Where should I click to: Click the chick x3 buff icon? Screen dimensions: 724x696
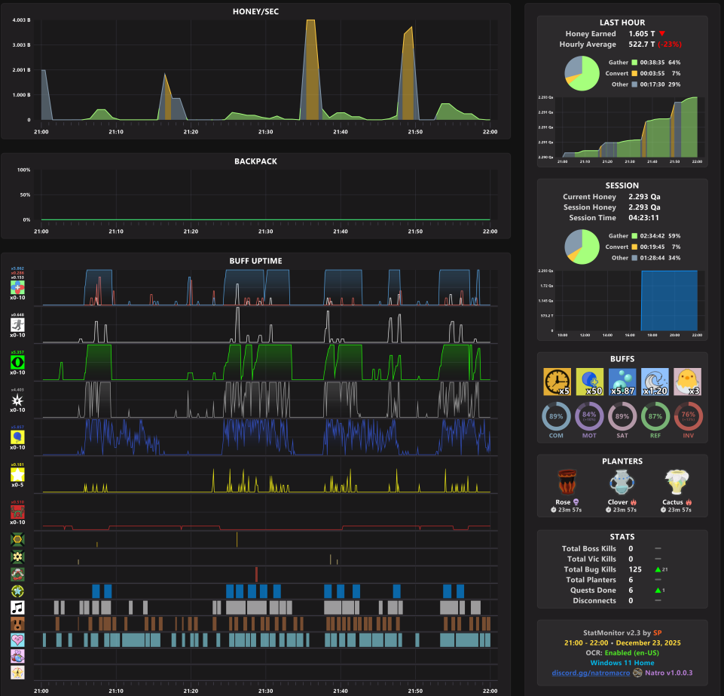688,382
